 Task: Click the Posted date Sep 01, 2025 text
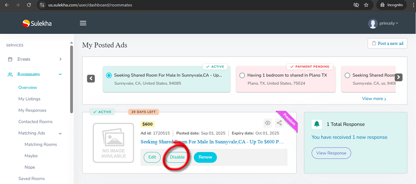point(201,133)
